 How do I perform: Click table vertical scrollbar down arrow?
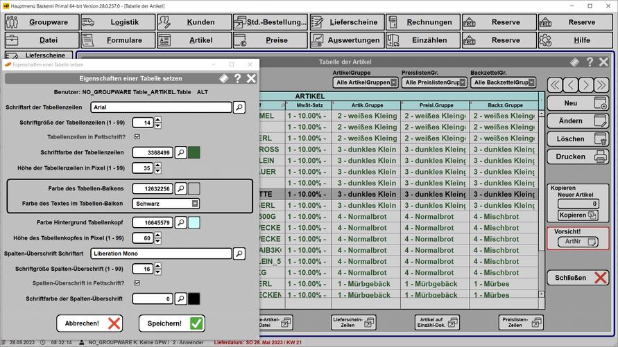(542, 294)
